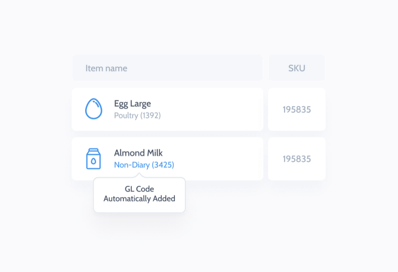Click the word 'Milk' in Almond Milk

coord(155,153)
